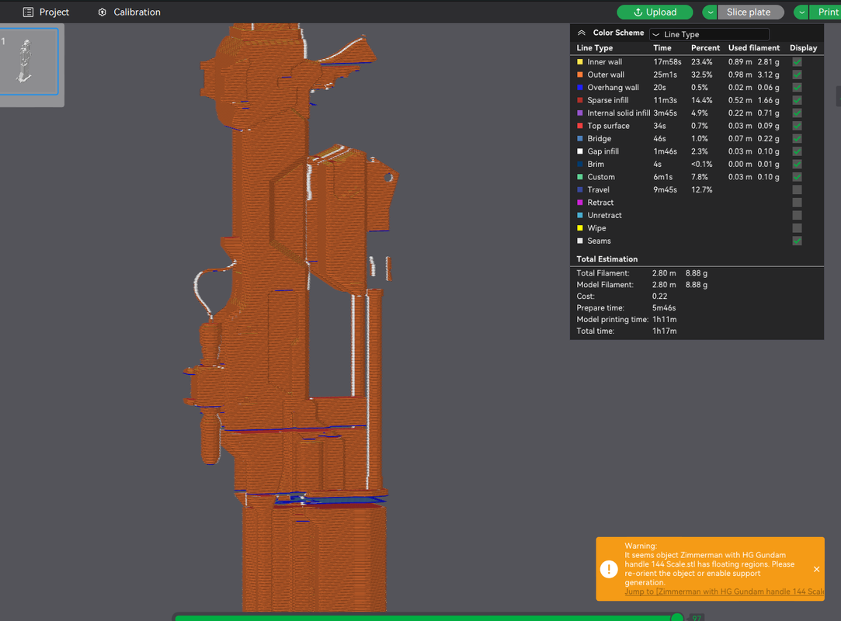Click the purple Internal solid infill swatch
841x621 pixels.
[x=580, y=113]
